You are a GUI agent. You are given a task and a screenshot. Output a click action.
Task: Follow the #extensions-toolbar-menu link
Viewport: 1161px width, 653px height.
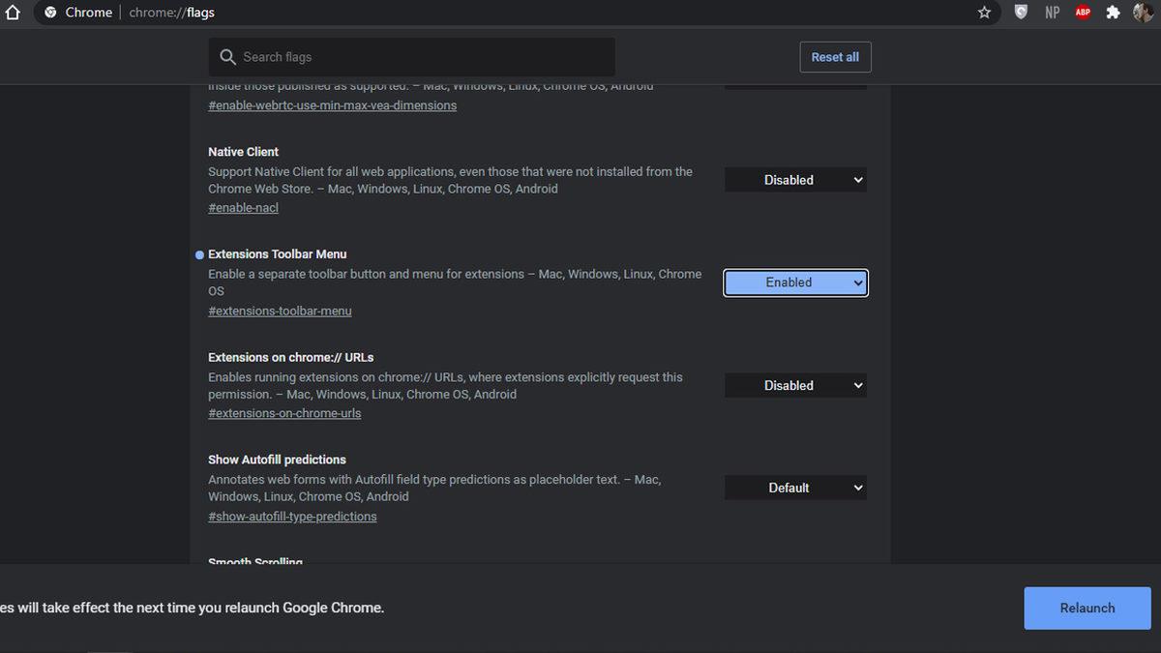(x=280, y=311)
